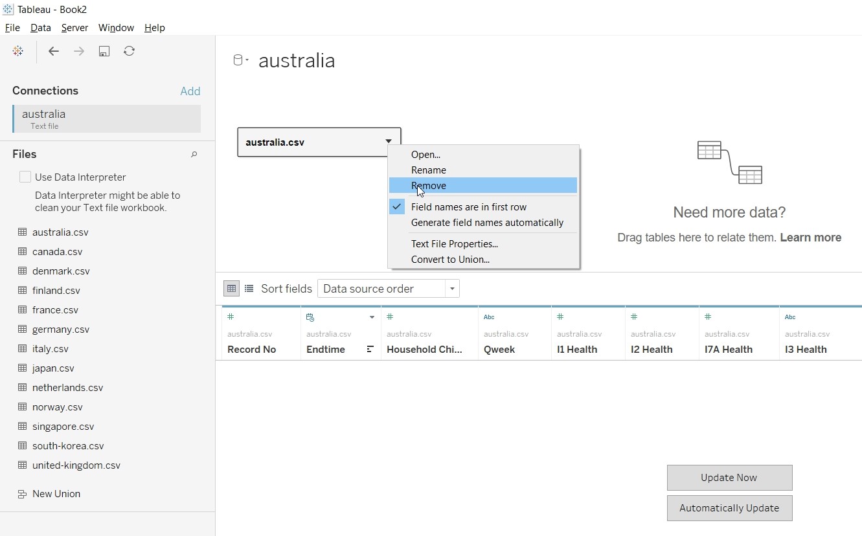Enable the Use Data Interpreter checkbox
This screenshot has height=536, width=862.
(x=25, y=177)
